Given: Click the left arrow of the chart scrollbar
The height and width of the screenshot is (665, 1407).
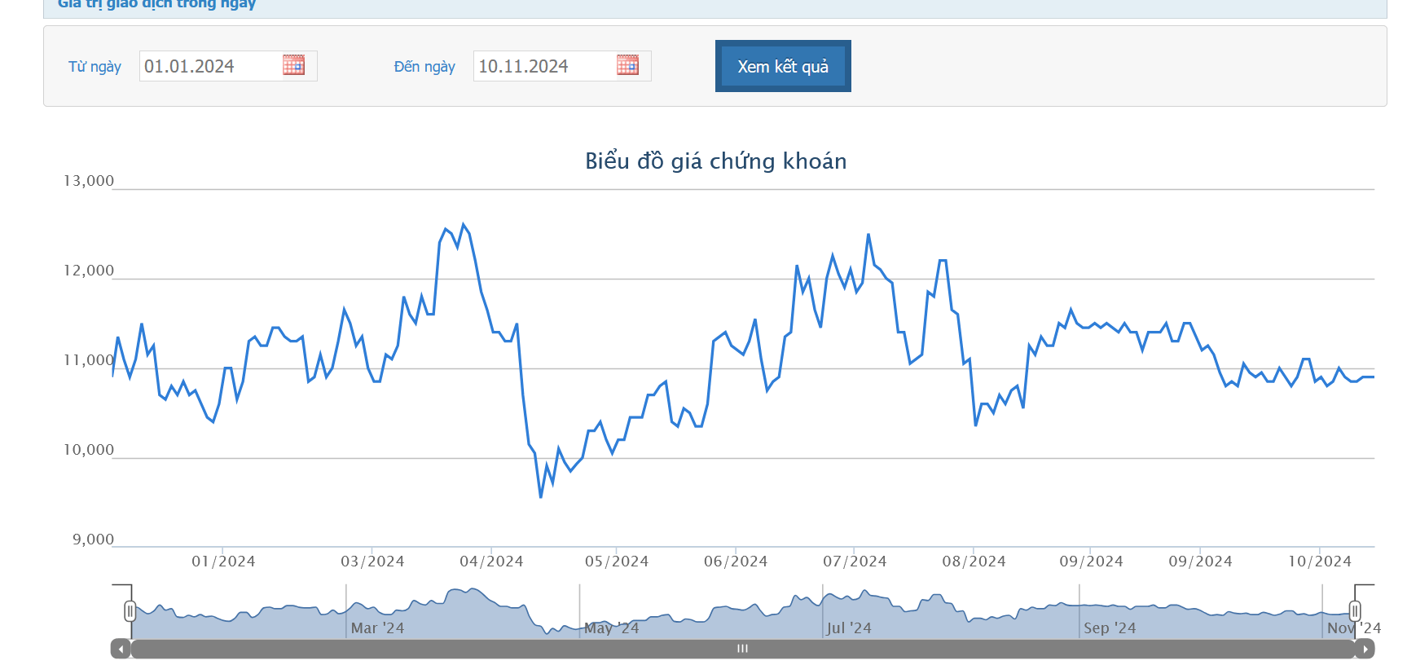Looking at the screenshot, I should pyautogui.click(x=121, y=650).
